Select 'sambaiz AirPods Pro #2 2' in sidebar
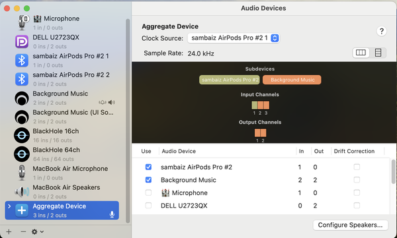This screenshot has width=397, height=238. 71,75
